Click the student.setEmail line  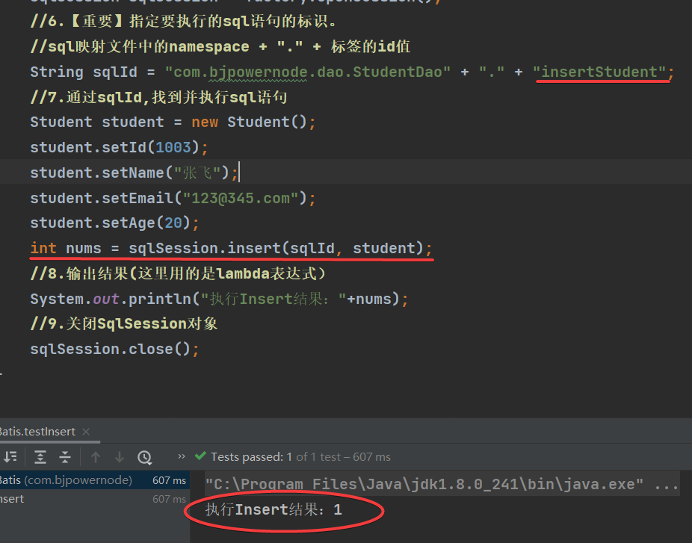click(173, 198)
